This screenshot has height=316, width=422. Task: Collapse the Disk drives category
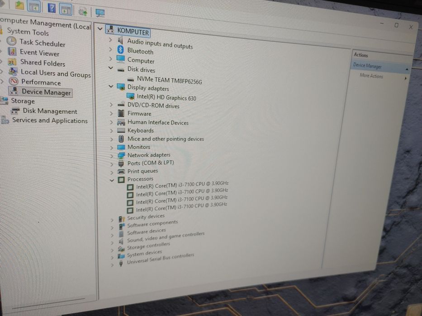110,68
